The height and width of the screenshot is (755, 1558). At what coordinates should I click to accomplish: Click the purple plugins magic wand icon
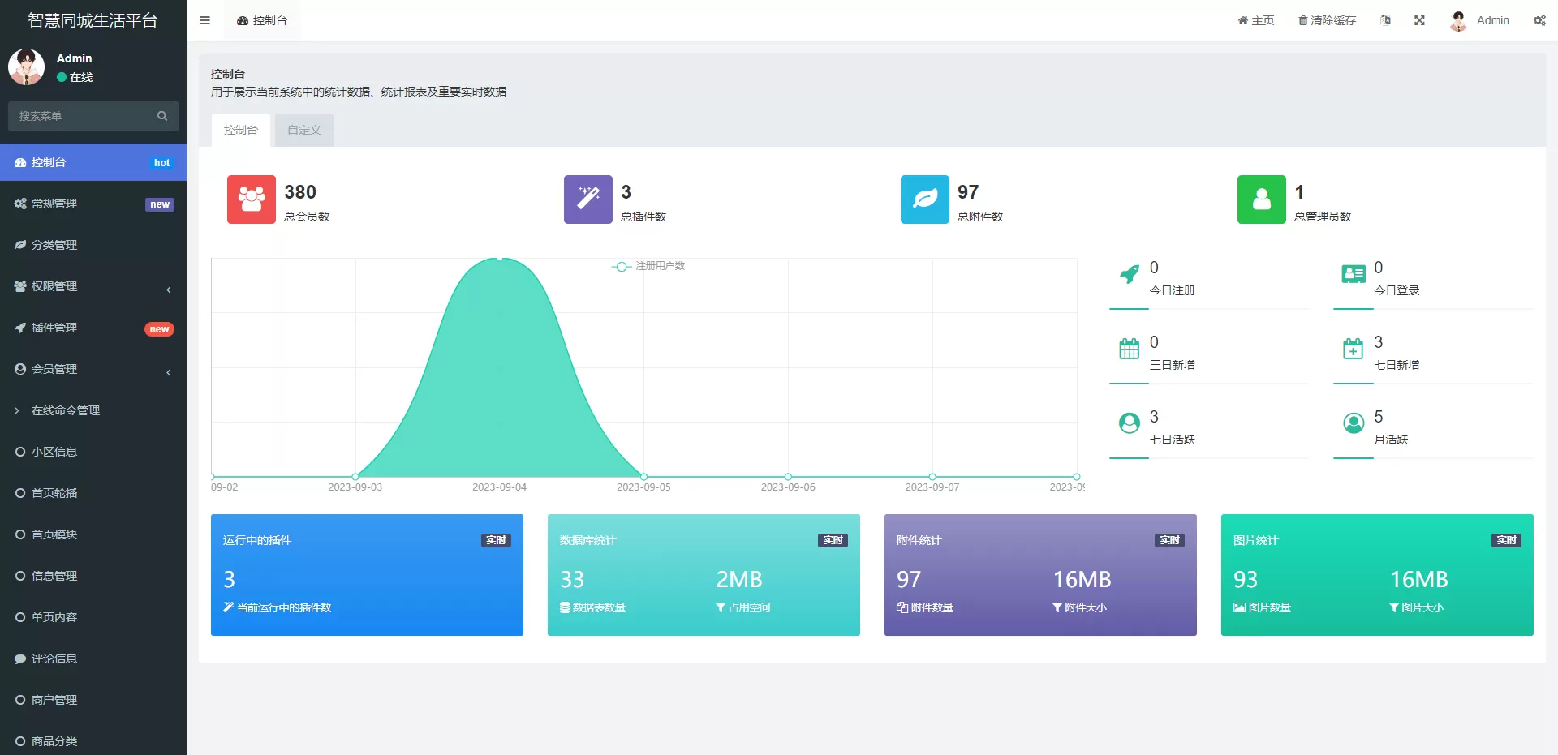pos(587,199)
